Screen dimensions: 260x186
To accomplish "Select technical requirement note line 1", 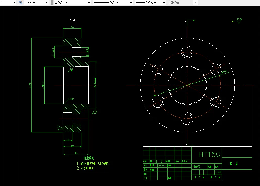I will tap(93, 163).
